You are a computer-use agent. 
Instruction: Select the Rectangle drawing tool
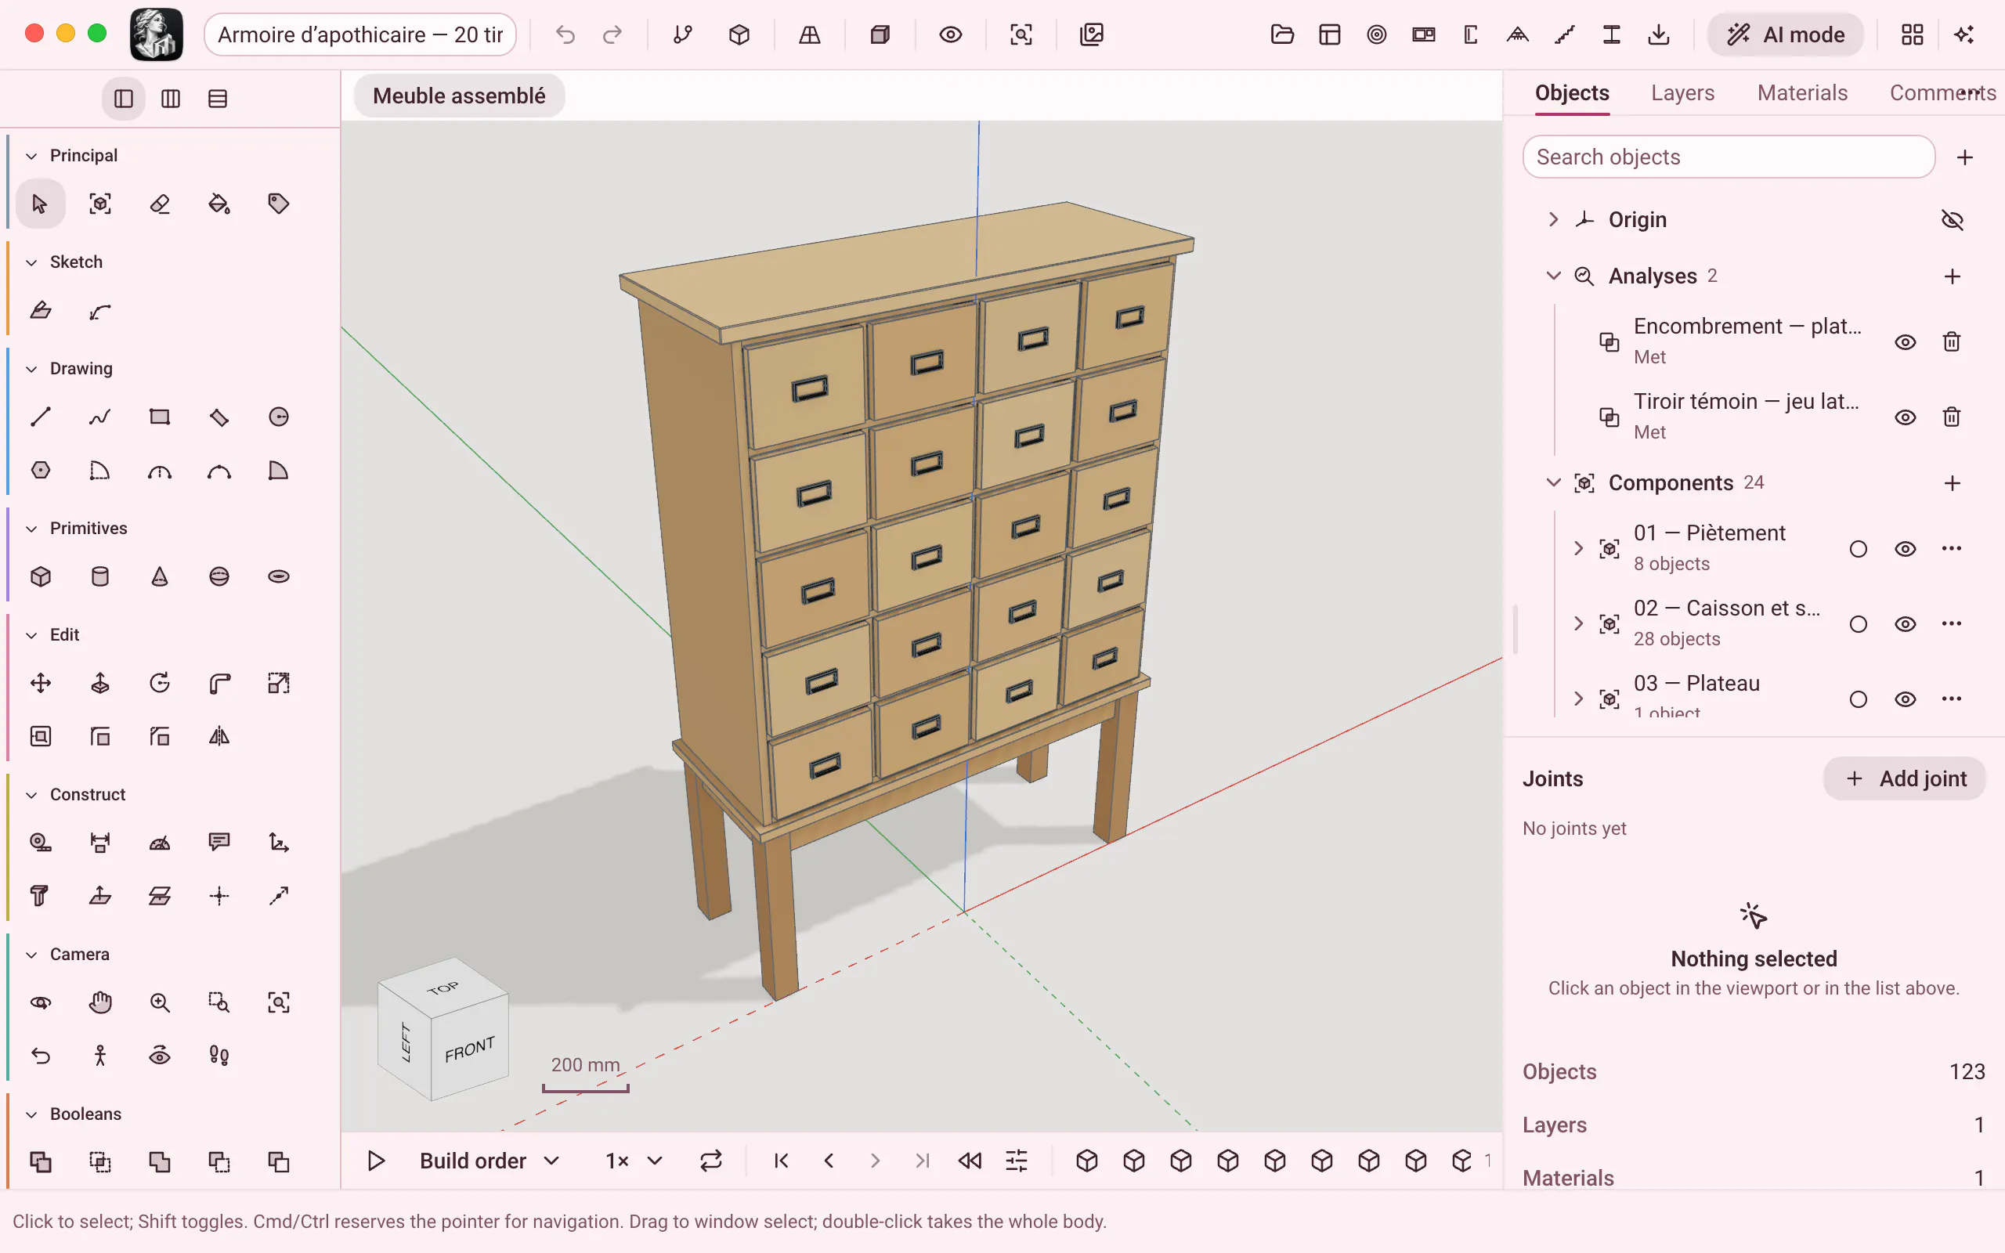(159, 417)
